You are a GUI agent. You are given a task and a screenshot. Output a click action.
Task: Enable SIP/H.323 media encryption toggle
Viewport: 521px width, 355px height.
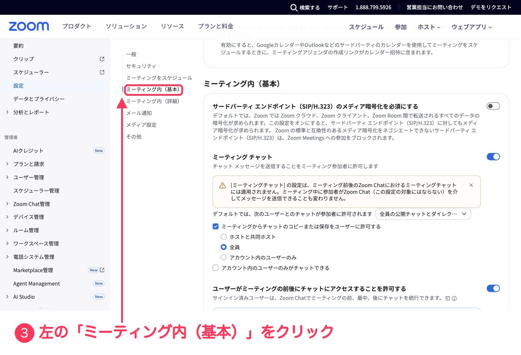tap(493, 106)
